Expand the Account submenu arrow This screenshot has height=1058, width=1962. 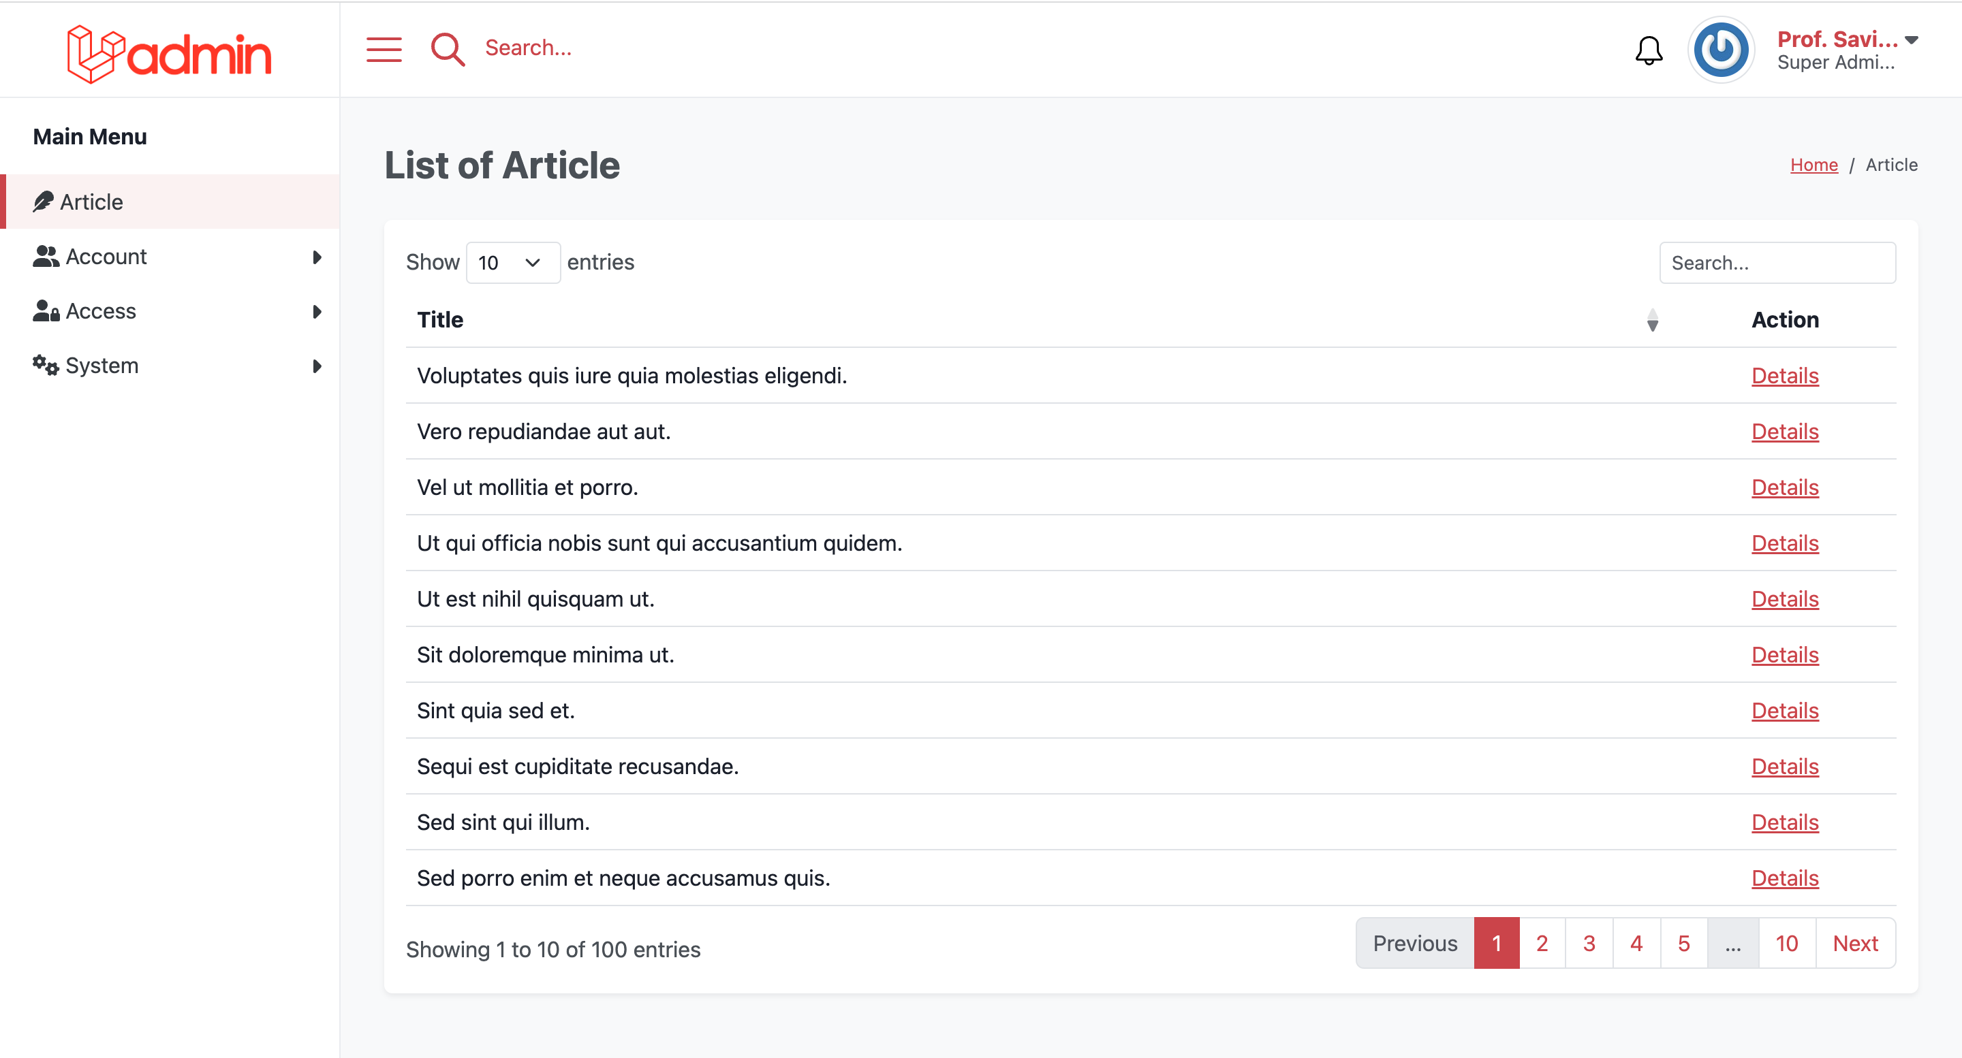pos(317,257)
